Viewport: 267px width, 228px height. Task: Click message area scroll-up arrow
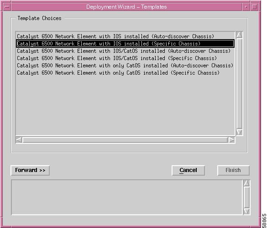click(x=246, y=183)
